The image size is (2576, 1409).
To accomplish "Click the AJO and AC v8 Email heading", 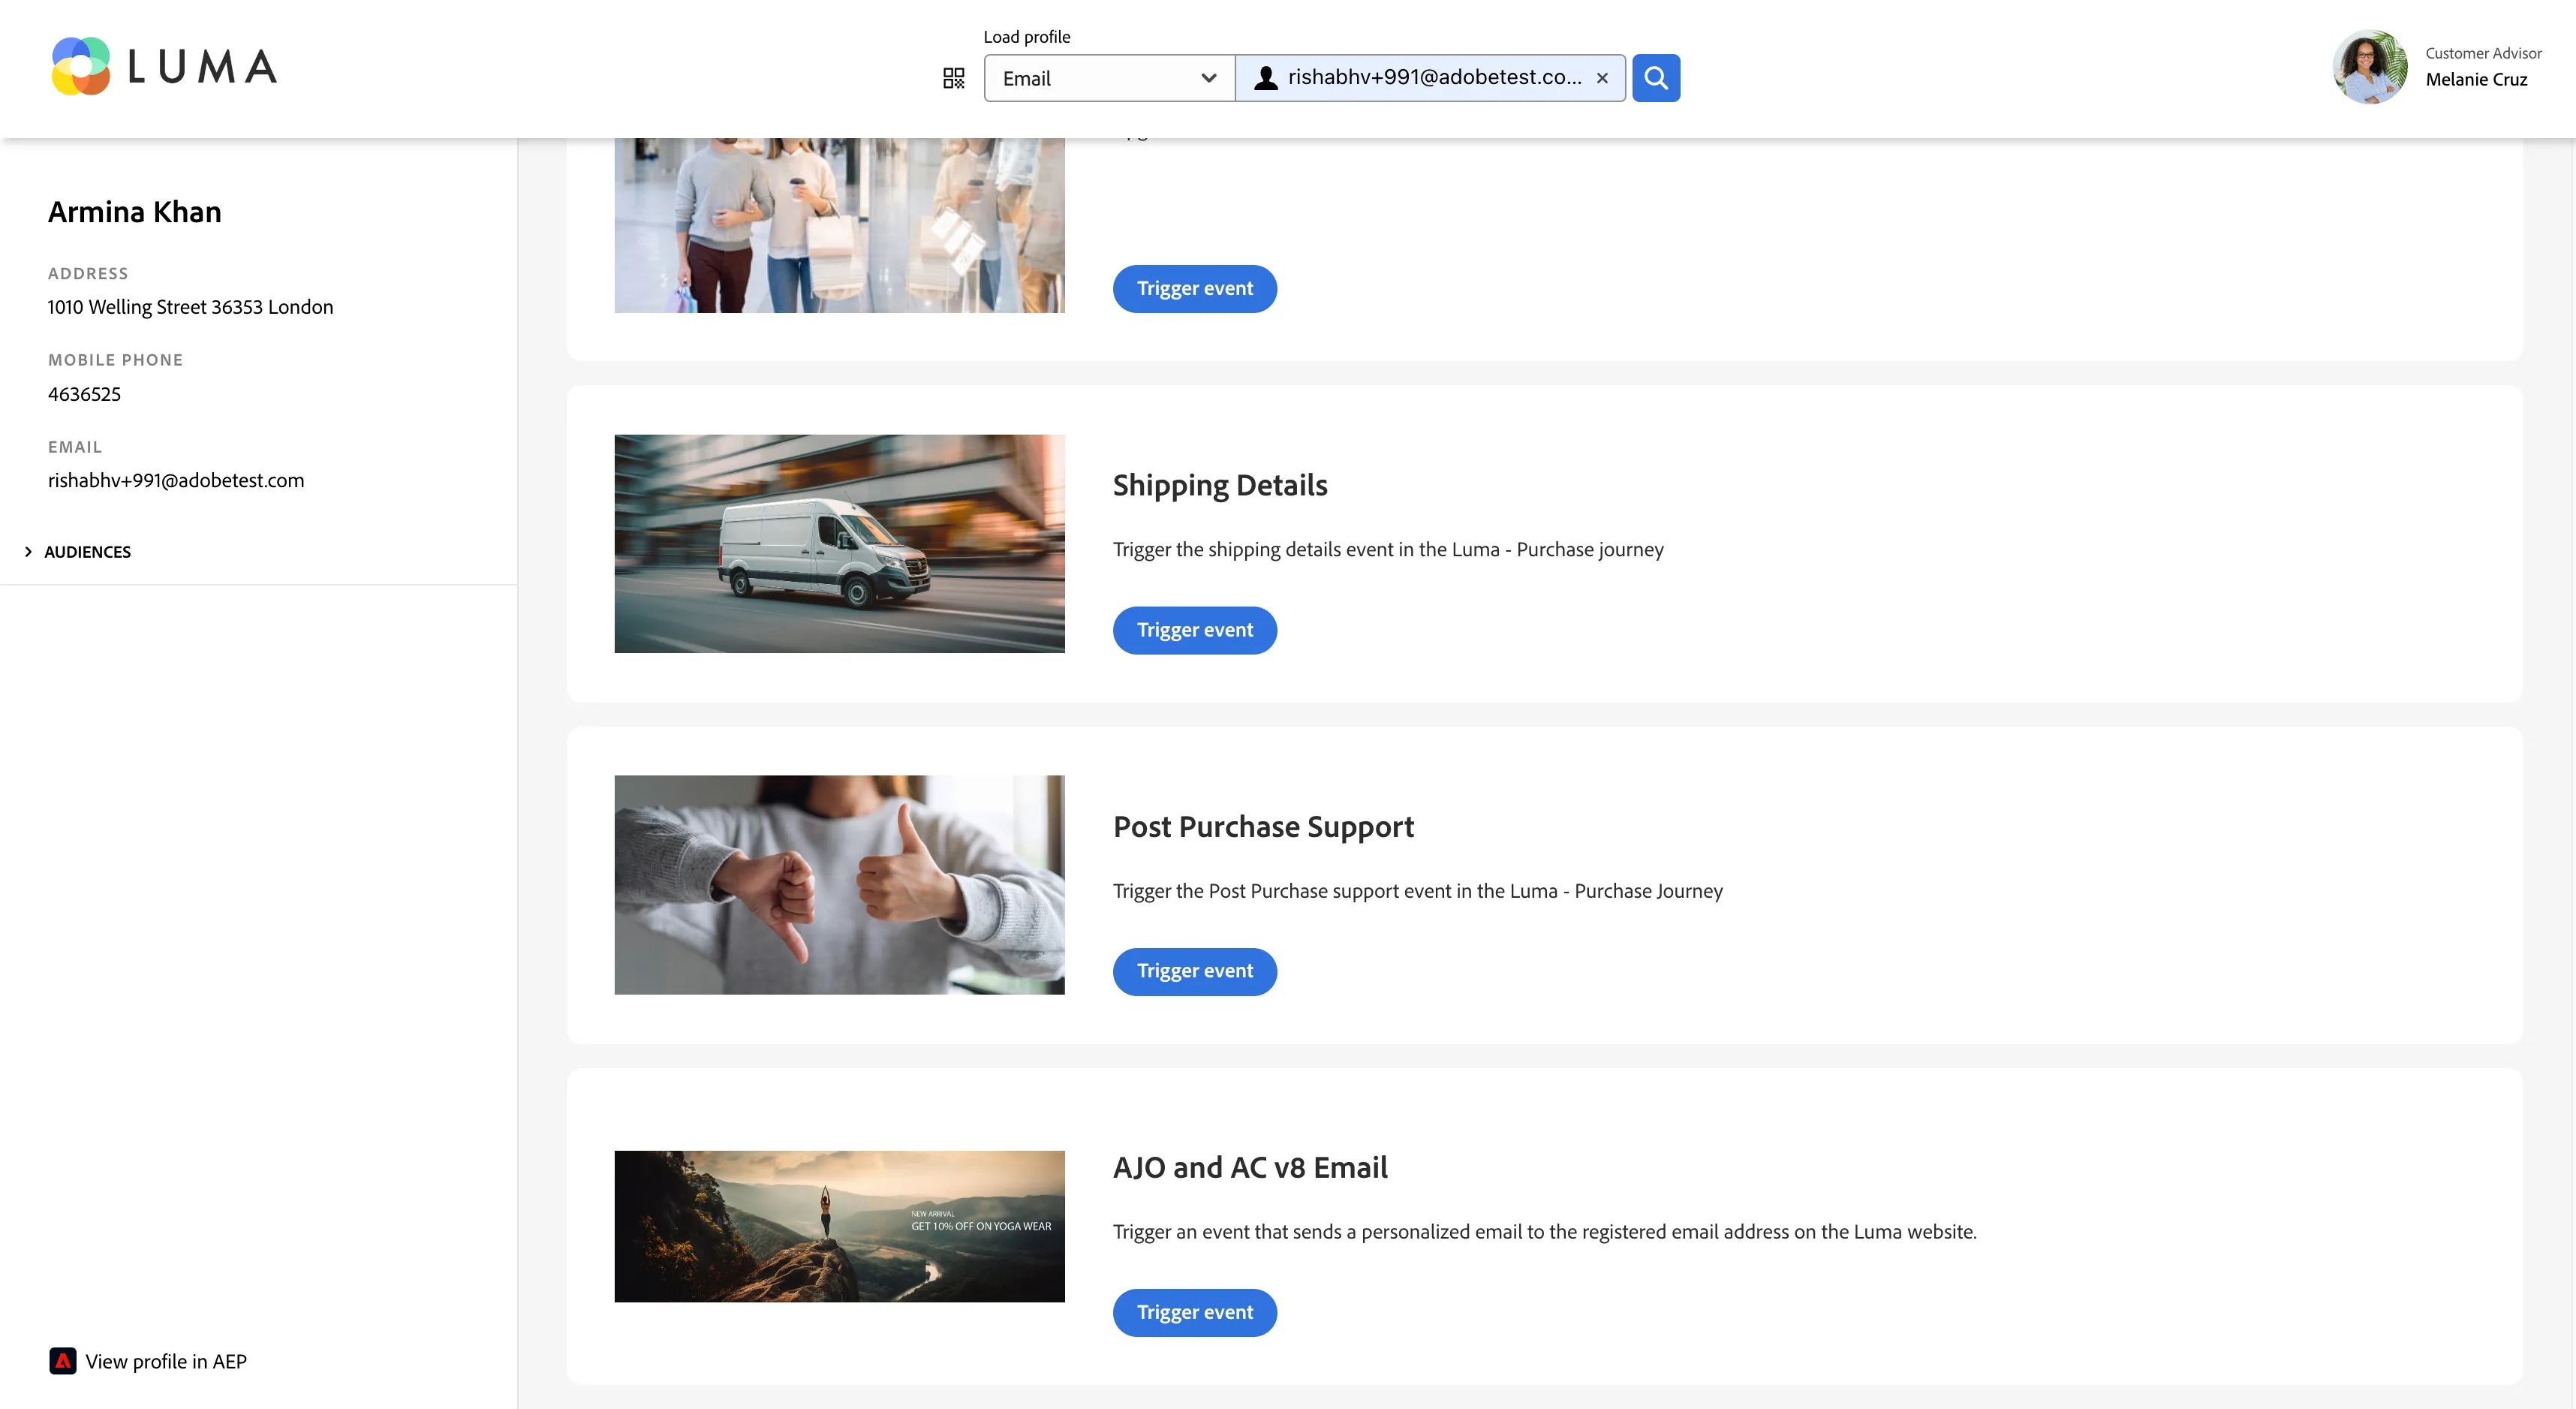I will coord(1250,1168).
